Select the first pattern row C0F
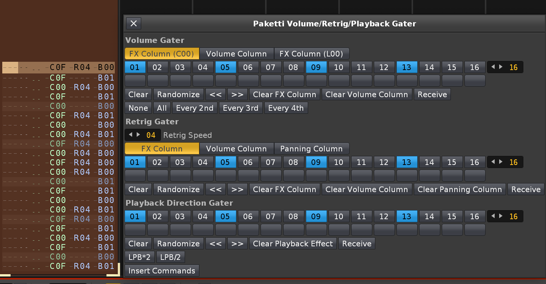 (x=58, y=68)
